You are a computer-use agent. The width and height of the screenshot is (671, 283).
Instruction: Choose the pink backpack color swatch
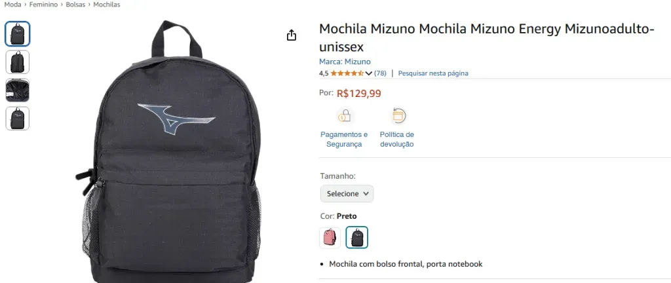point(330,237)
